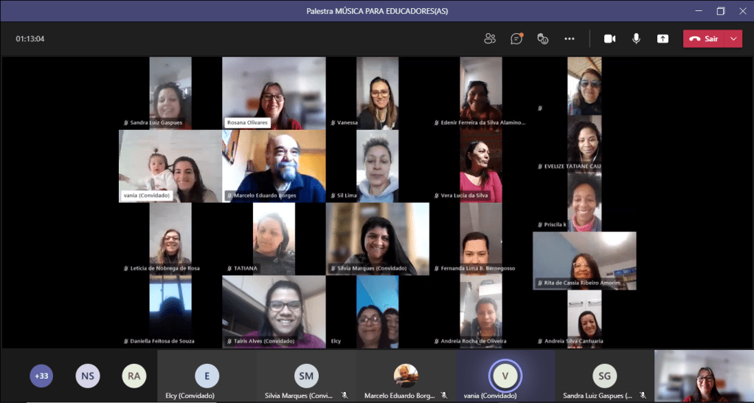The height and width of the screenshot is (403, 754).
Task: Share content using the share tray icon
Action: [663, 38]
